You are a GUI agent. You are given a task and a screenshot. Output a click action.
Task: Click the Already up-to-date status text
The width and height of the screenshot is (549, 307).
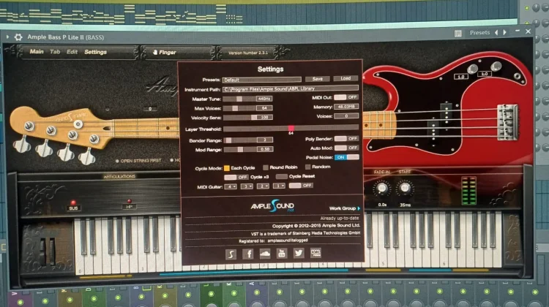click(339, 218)
